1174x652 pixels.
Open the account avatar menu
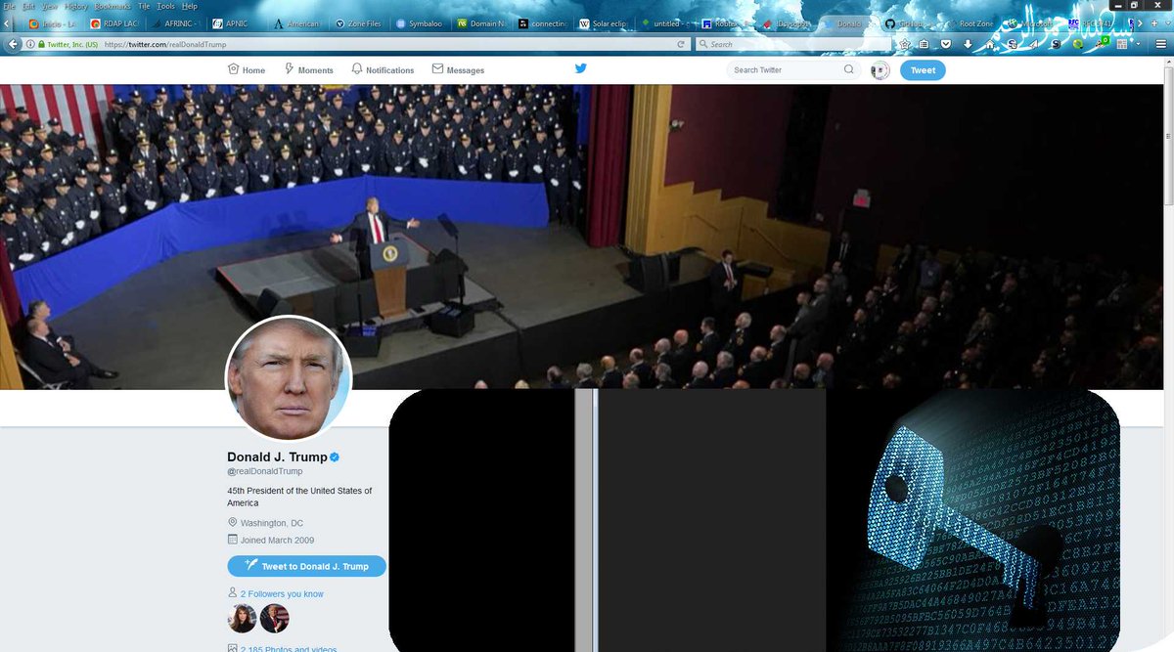[x=880, y=70]
